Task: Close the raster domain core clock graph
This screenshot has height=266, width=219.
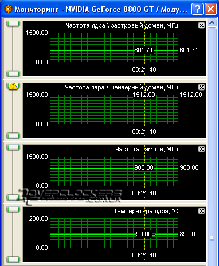Action: tap(201, 25)
